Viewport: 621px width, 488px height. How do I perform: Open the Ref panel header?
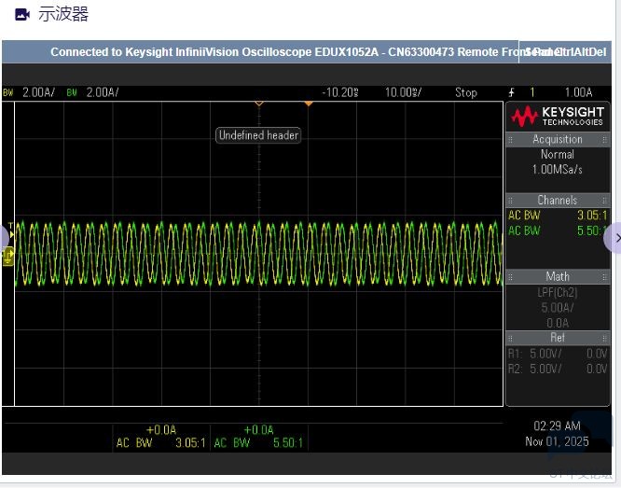(557, 338)
